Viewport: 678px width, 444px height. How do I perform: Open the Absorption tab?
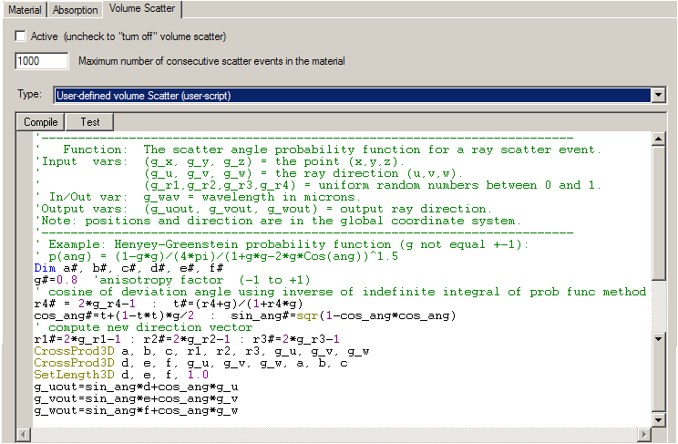click(x=73, y=9)
